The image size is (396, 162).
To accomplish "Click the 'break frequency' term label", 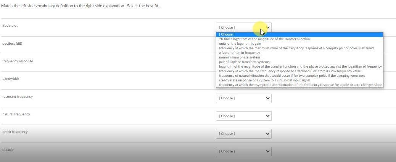I will [x=15, y=132].
